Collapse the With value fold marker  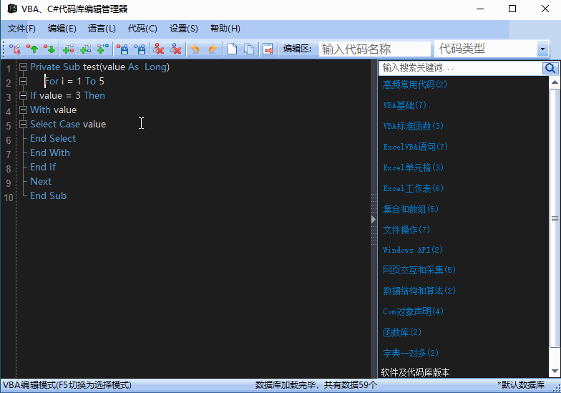[x=23, y=110]
